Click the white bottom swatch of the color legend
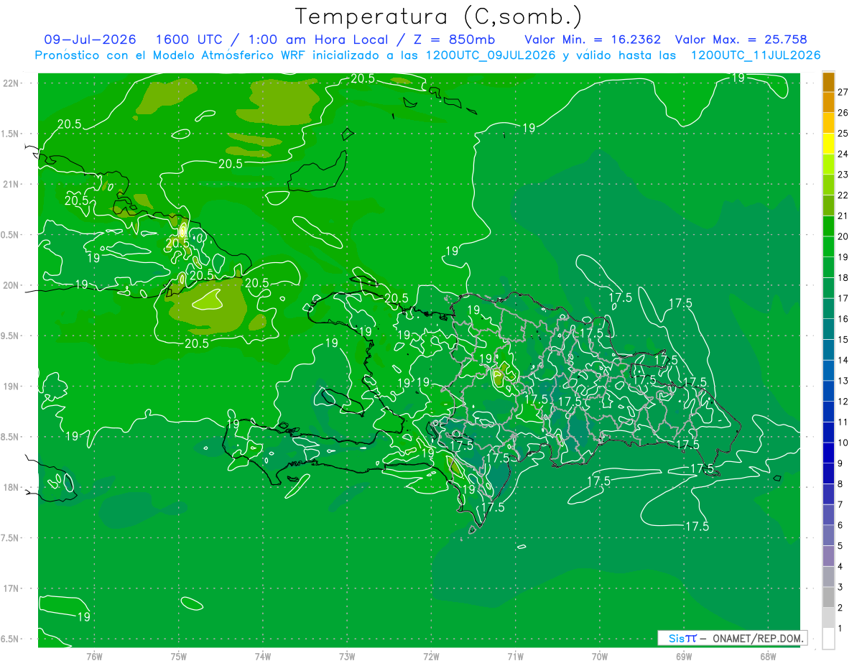 (x=828, y=639)
